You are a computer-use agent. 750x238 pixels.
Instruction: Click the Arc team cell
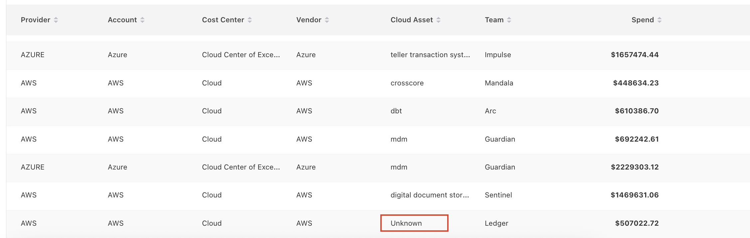490,111
